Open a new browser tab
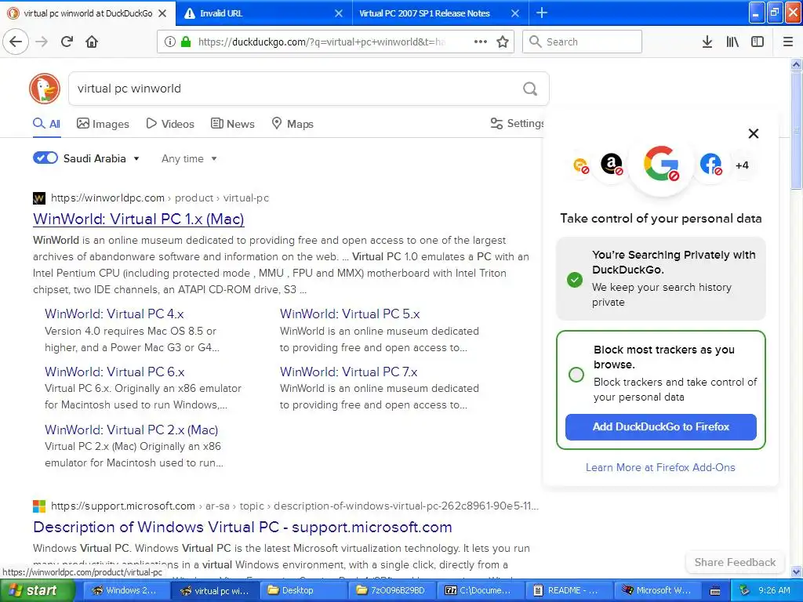This screenshot has width=803, height=602. point(542,13)
